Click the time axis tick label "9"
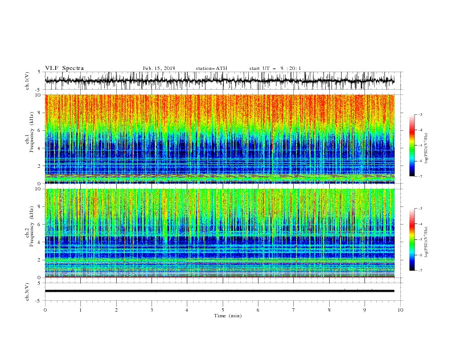Viewport: 451px width, 348px height. (364, 310)
